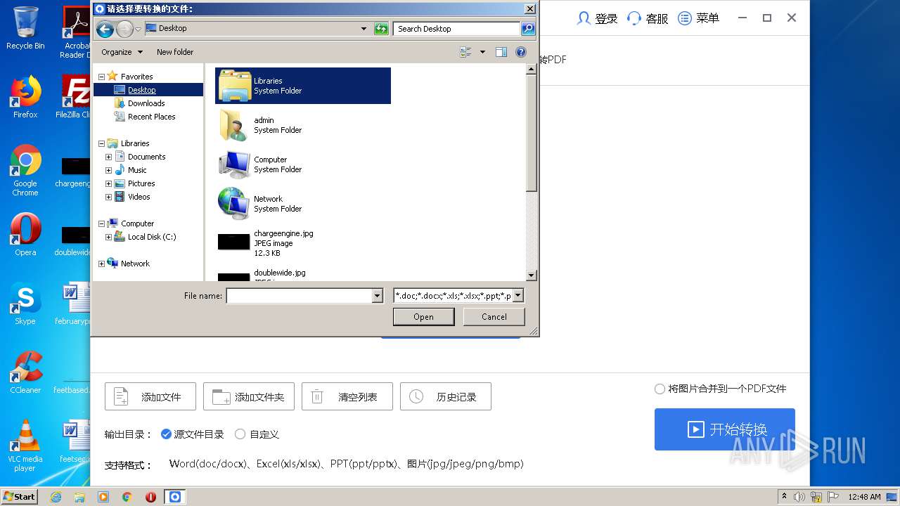Click the Forward arrow in file dialog
The width and height of the screenshot is (900, 506).
pos(124,29)
